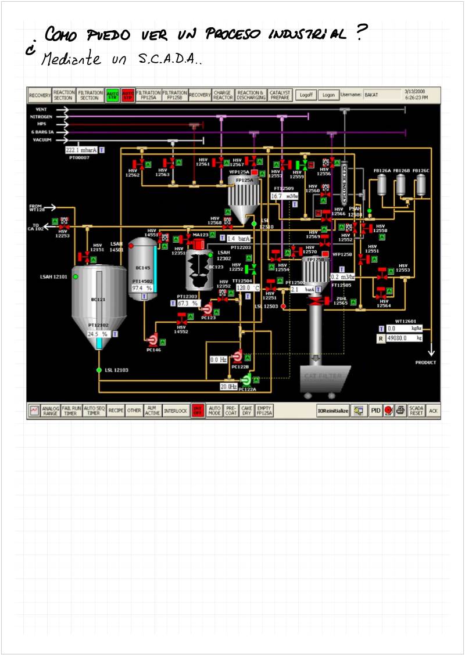
Task: Toggle the red INT OFF button
Action: coord(198,411)
